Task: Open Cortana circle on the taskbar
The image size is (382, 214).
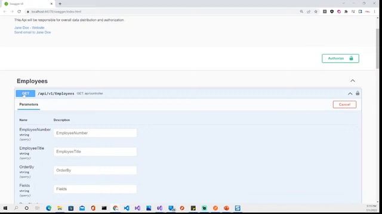Action: tap(26, 208)
